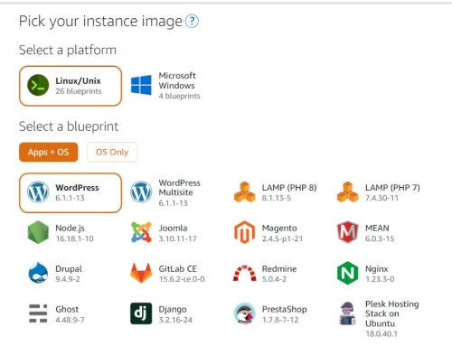The image size is (452, 346).
Task: Click Ghost version 4.48.9-7 text
Action: pos(70,320)
